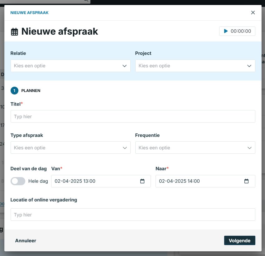Click the Plannen step label
Screen dimensions: 265x256
pyautogui.click(x=31, y=91)
